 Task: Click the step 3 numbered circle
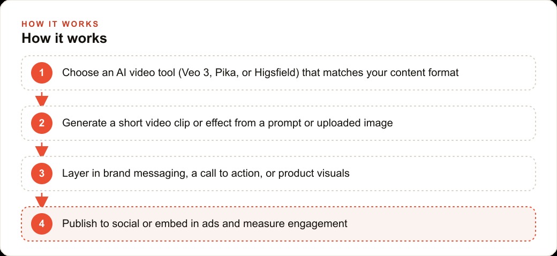(x=42, y=174)
